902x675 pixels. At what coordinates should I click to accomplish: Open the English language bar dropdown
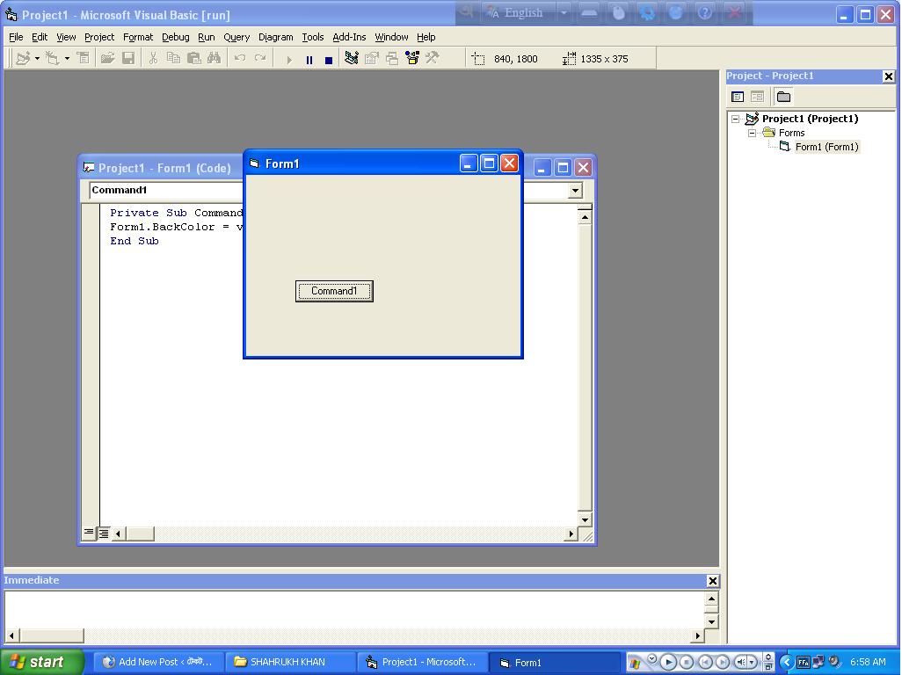click(564, 12)
